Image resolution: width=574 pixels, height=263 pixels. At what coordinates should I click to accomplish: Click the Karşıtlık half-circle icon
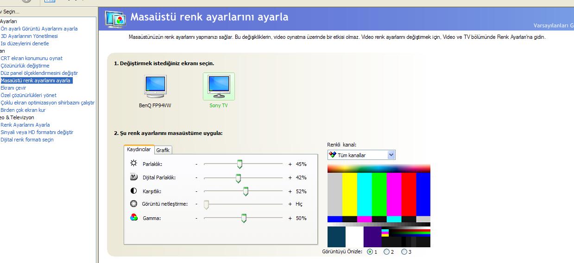[134, 190]
